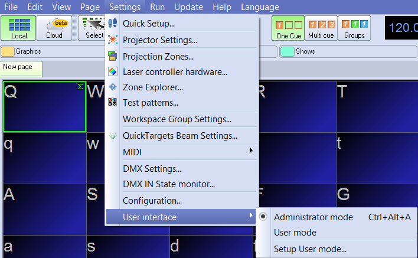Open Laser controller hardware entry
Image resolution: width=418 pixels, height=258 pixels.
(175, 72)
